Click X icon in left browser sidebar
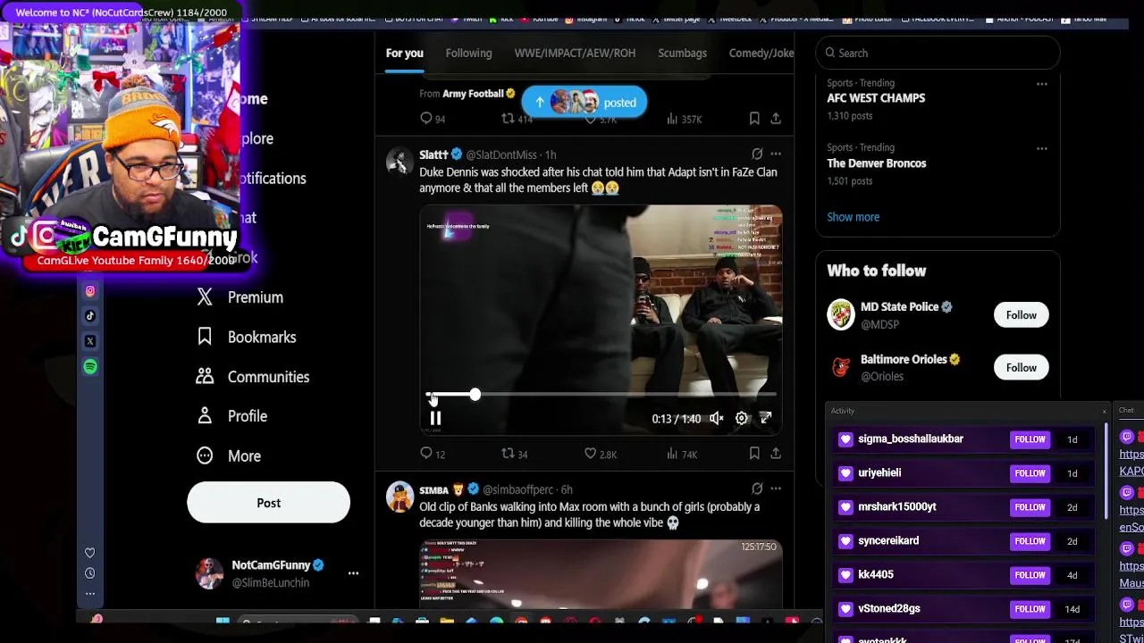The height and width of the screenshot is (643, 1144). (90, 341)
